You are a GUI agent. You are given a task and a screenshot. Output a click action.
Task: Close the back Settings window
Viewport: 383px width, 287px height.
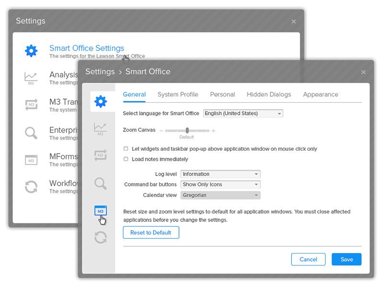tap(293, 22)
